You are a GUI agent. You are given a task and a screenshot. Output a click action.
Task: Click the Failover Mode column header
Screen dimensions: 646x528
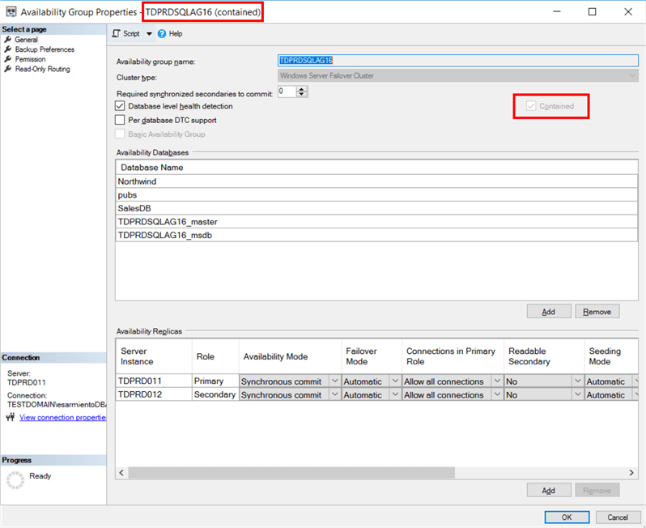click(x=372, y=356)
